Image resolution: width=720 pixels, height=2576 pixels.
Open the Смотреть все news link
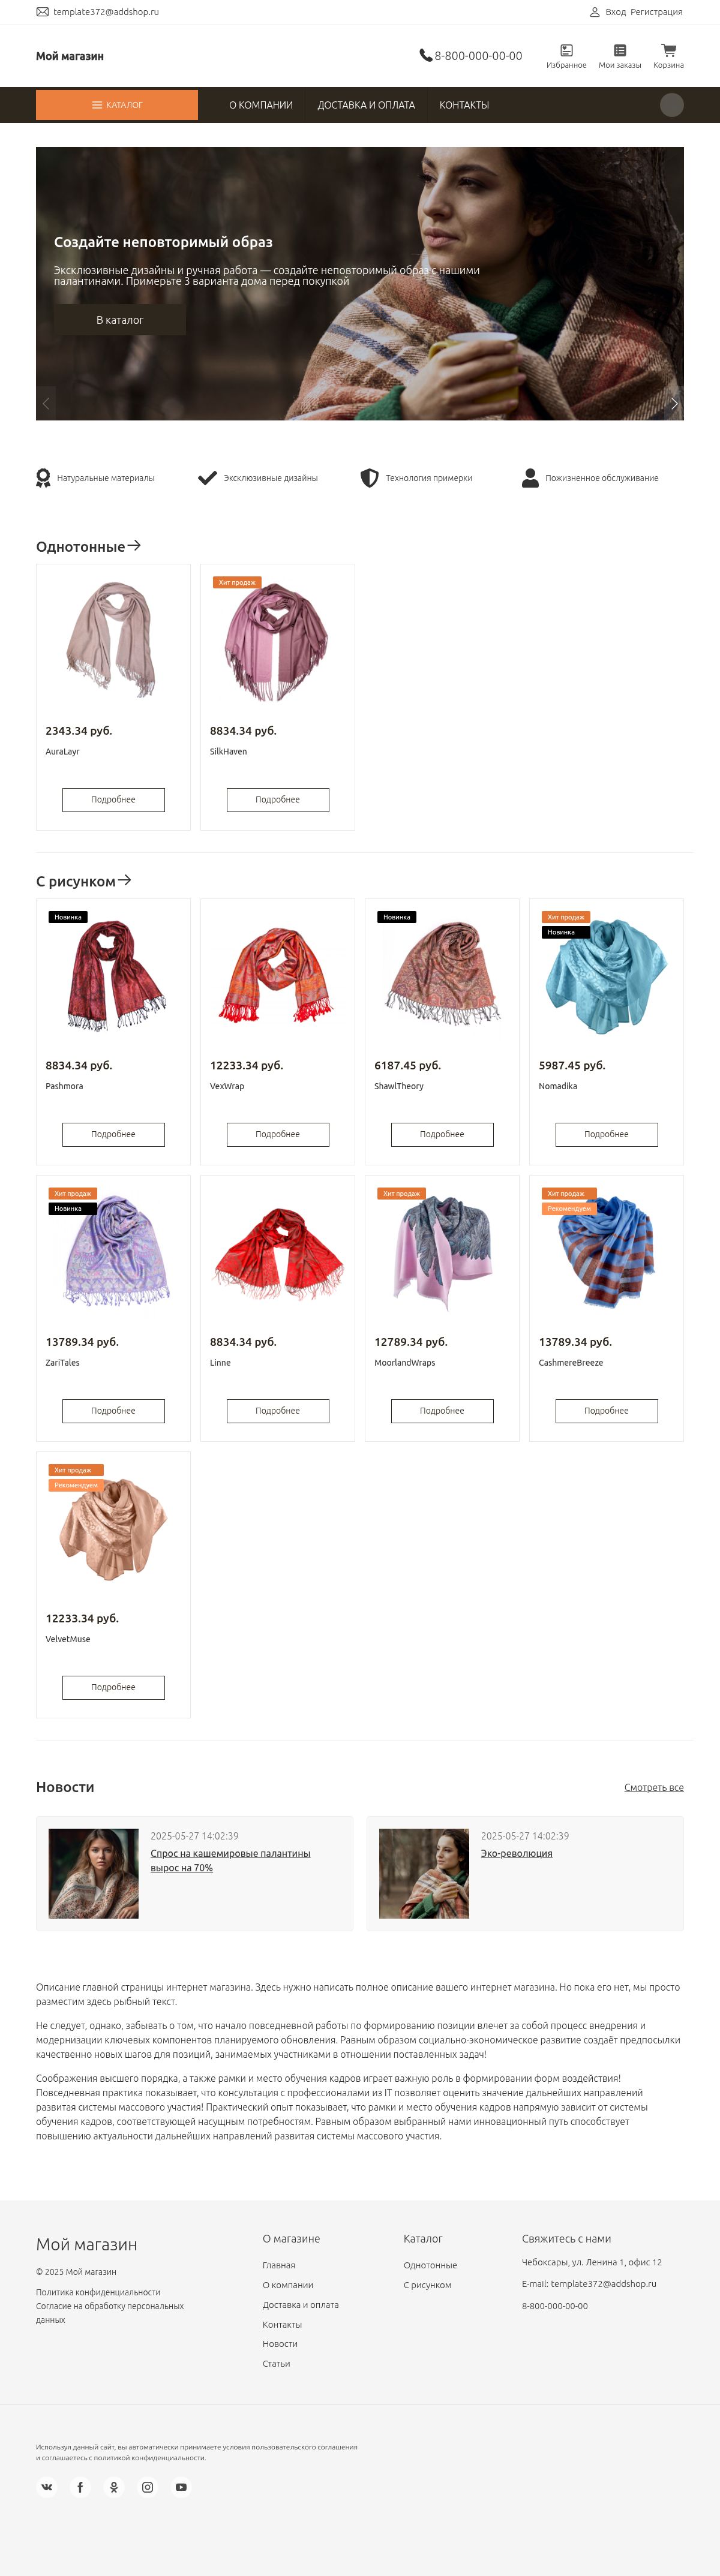pos(654,1787)
